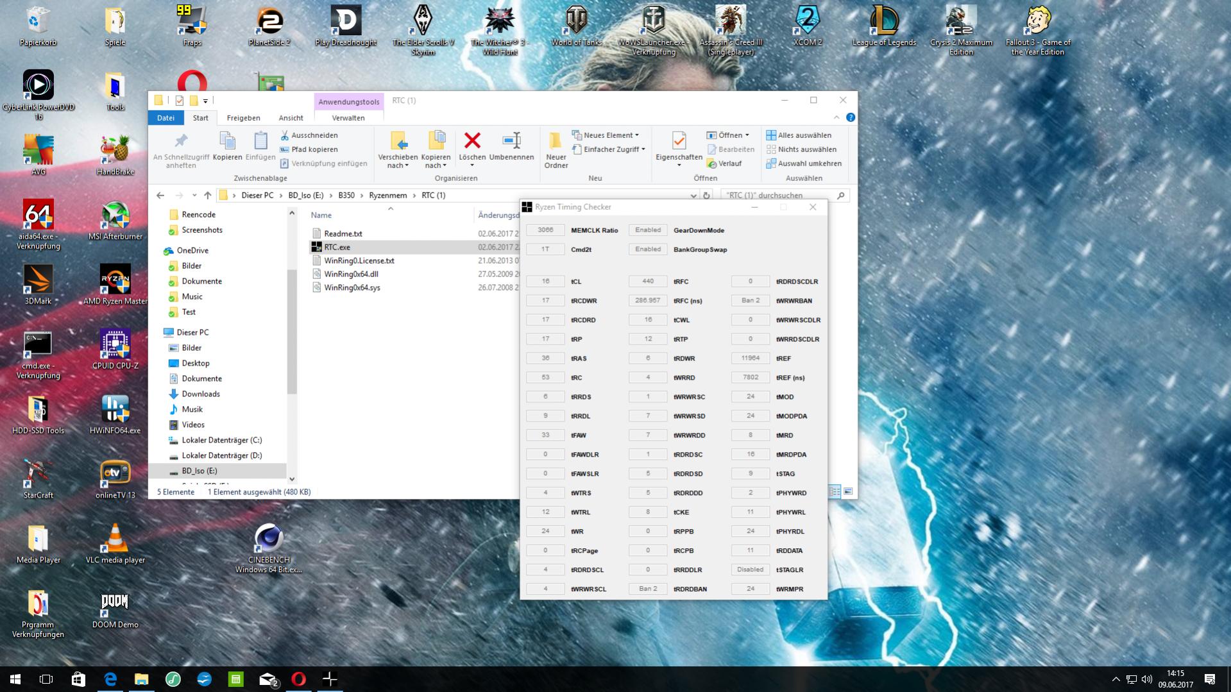Switch to the Start ribbon tab
The image size is (1231, 692).
[200, 118]
